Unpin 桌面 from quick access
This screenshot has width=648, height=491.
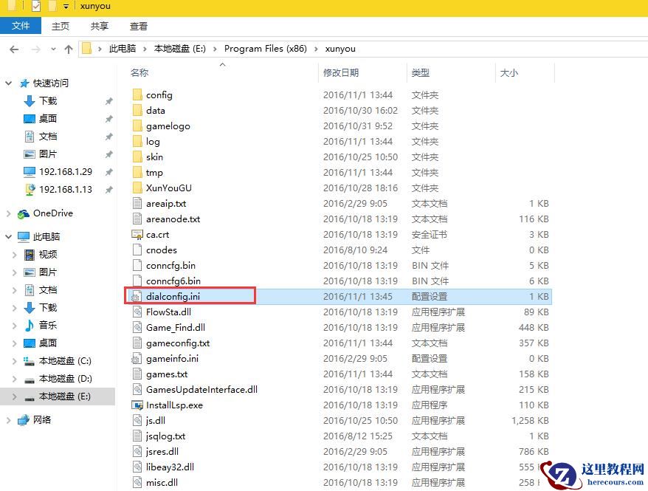click(109, 118)
